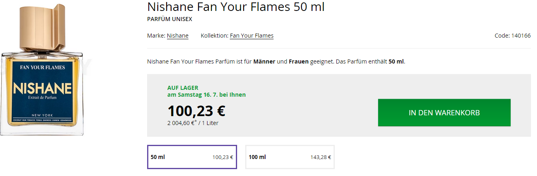Choose the 100 ml size option
Viewport: 537px width, 176px height.
coord(290,157)
